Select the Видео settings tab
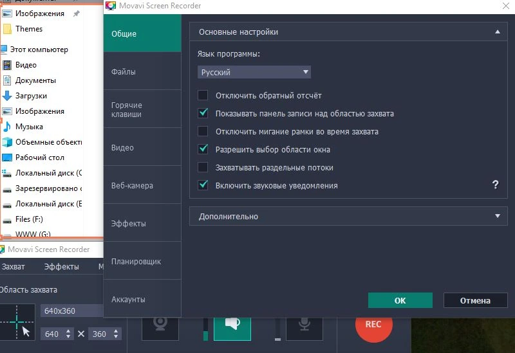Viewport: 515px width, 353px height. (142, 147)
